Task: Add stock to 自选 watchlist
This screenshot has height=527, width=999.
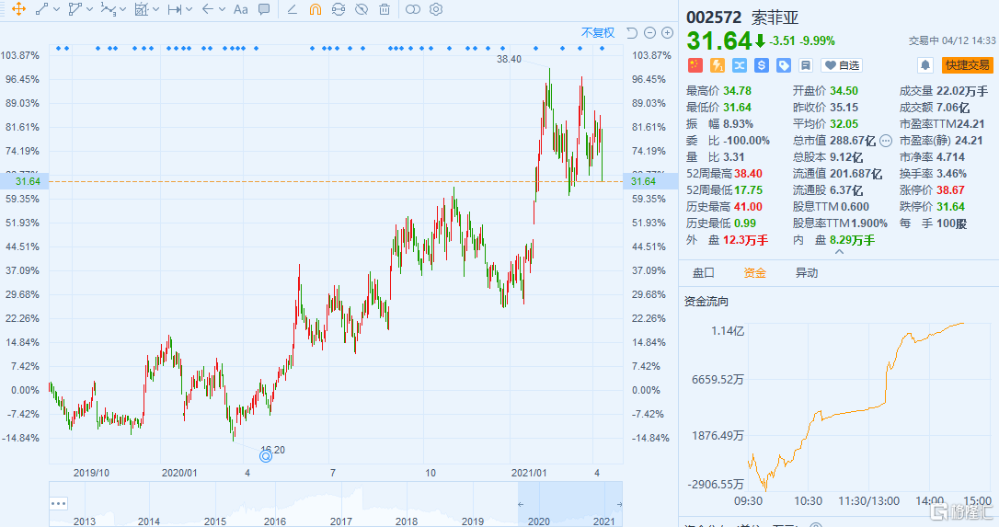Action: [x=842, y=65]
